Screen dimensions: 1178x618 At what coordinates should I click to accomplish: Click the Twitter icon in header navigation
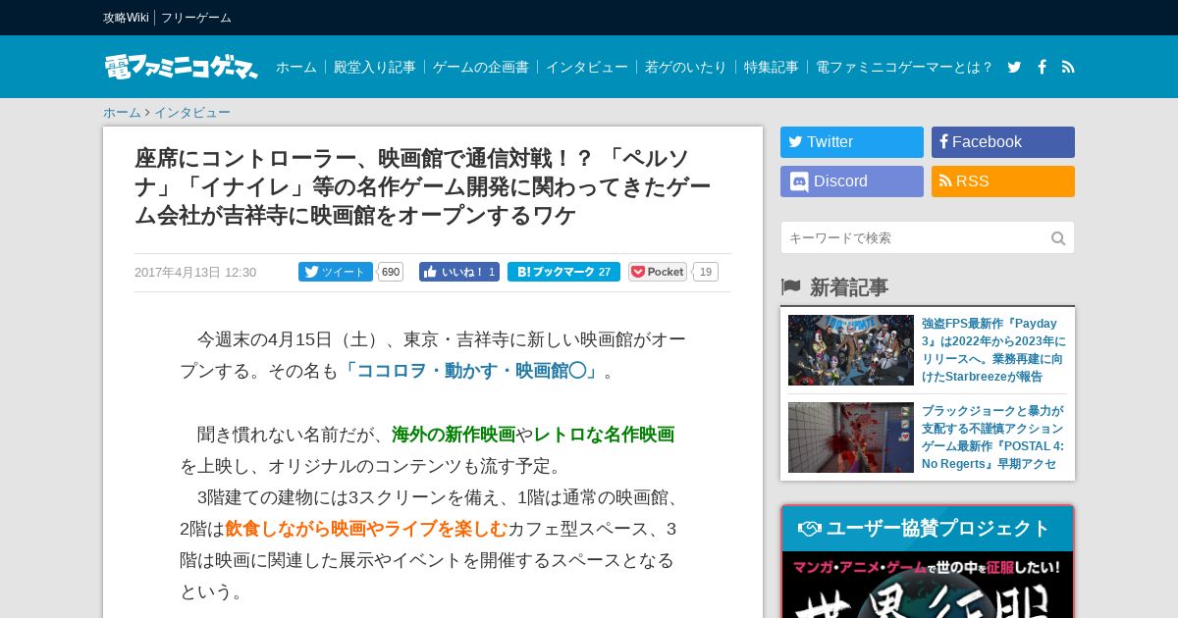[x=1014, y=67]
